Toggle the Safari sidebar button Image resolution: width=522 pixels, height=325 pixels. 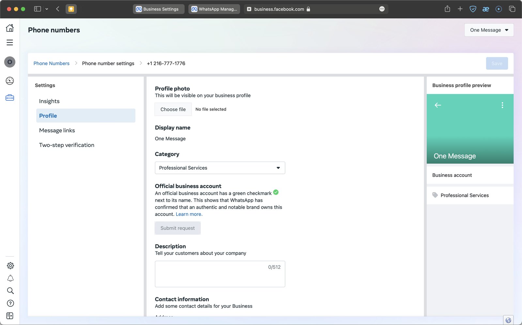[x=38, y=9]
